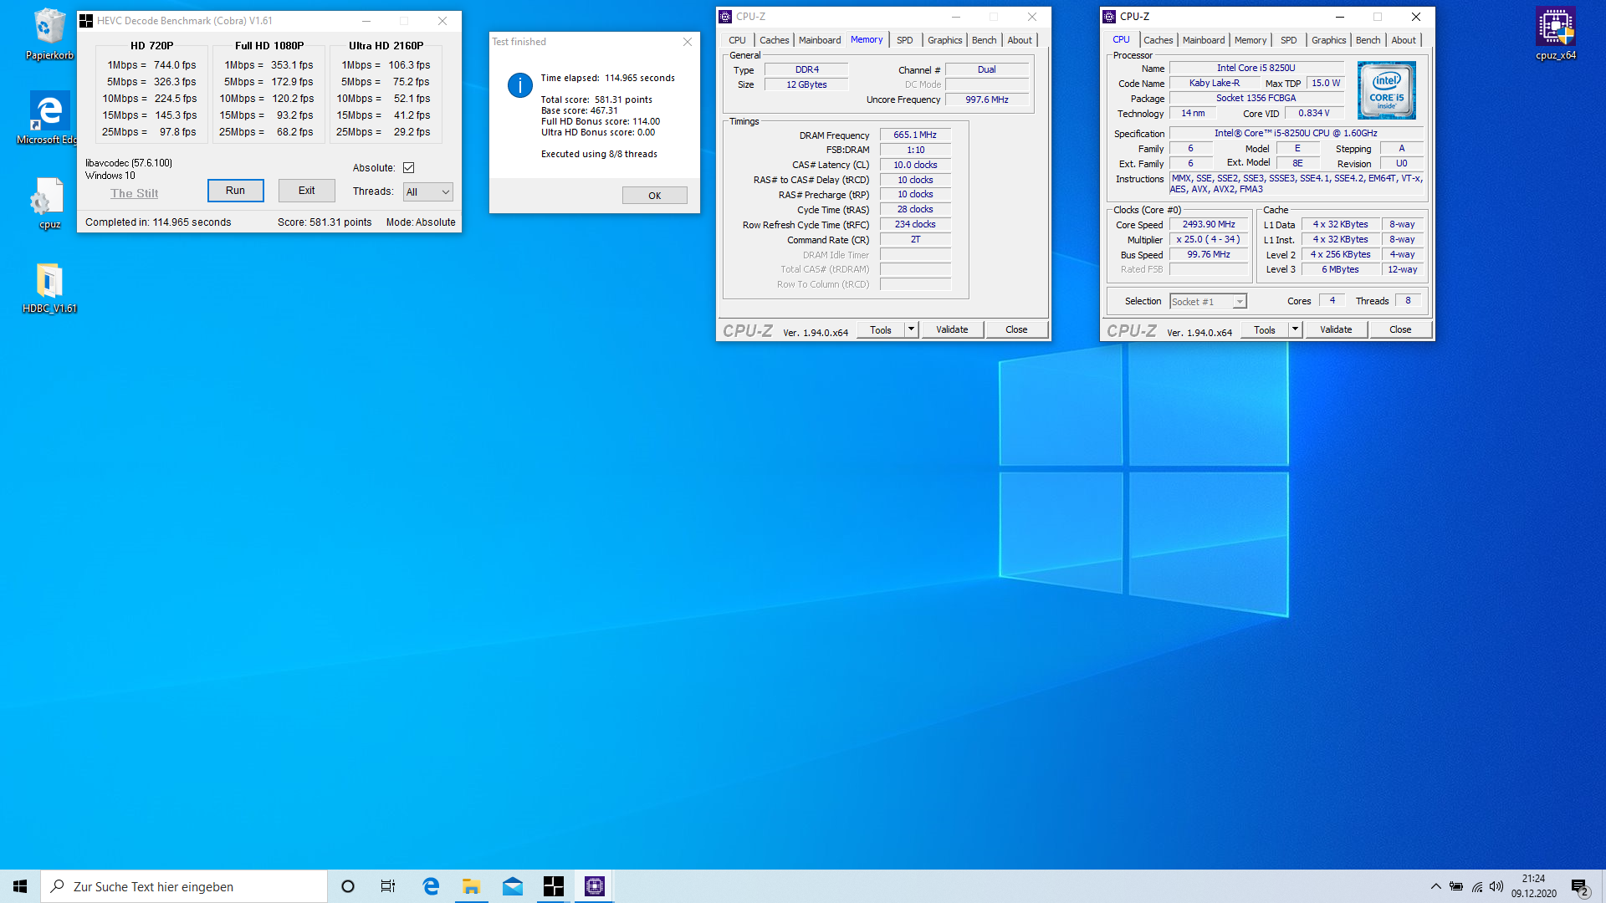The height and width of the screenshot is (903, 1606).
Task: Open the Microsoft Edge desktop shortcut
Action: (x=49, y=118)
